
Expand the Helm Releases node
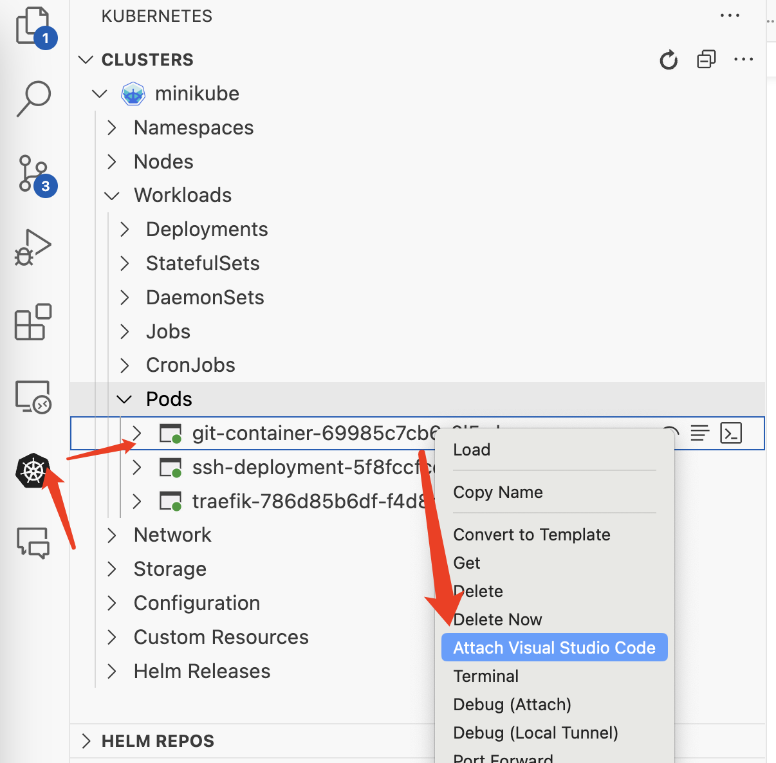coord(112,671)
